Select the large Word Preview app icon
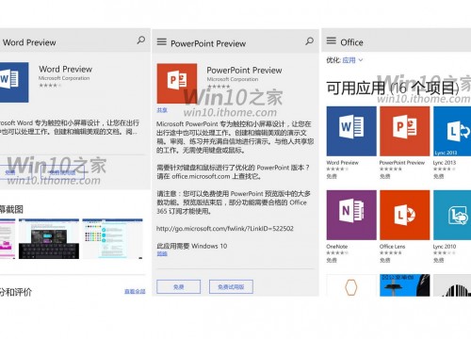471x339 pixels. click(14, 82)
